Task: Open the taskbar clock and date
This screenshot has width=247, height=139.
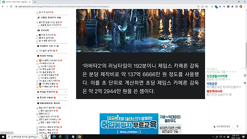Action: click(x=236, y=137)
